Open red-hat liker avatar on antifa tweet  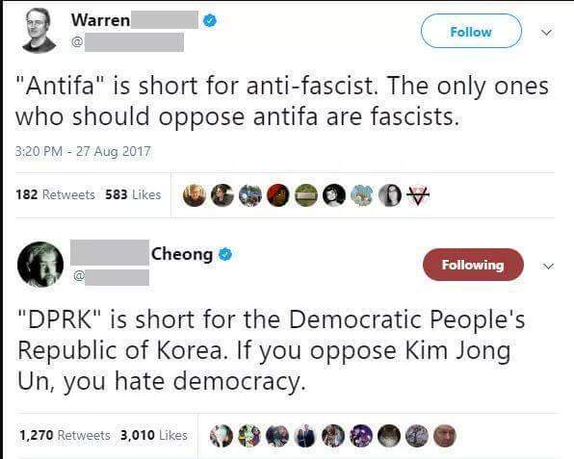click(277, 195)
